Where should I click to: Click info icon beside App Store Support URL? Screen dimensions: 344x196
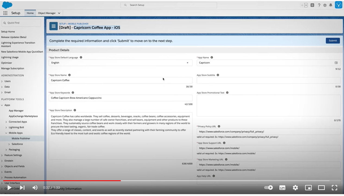tap(224, 143)
